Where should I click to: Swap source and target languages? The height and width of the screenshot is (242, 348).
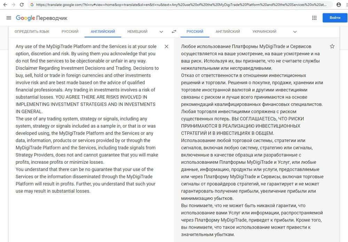(174, 32)
